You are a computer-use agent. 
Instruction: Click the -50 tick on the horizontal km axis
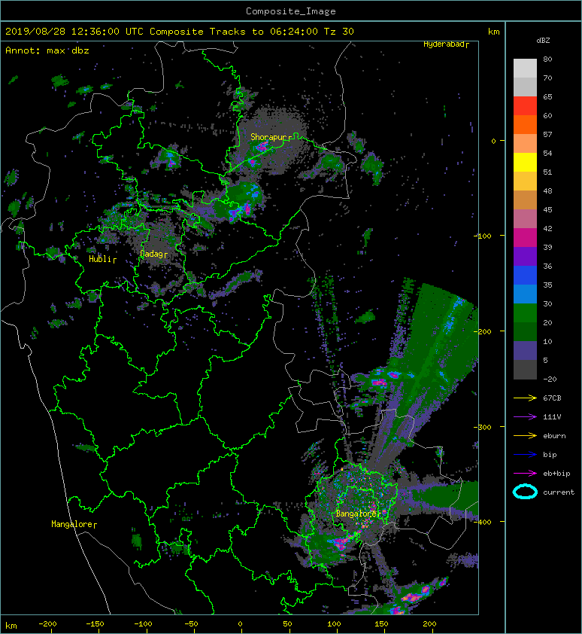pos(191,624)
